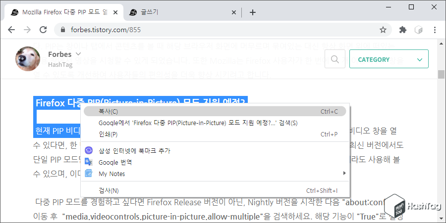Reload the current page
The height and width of the screenshot is (223, 446).
(43, 30)
